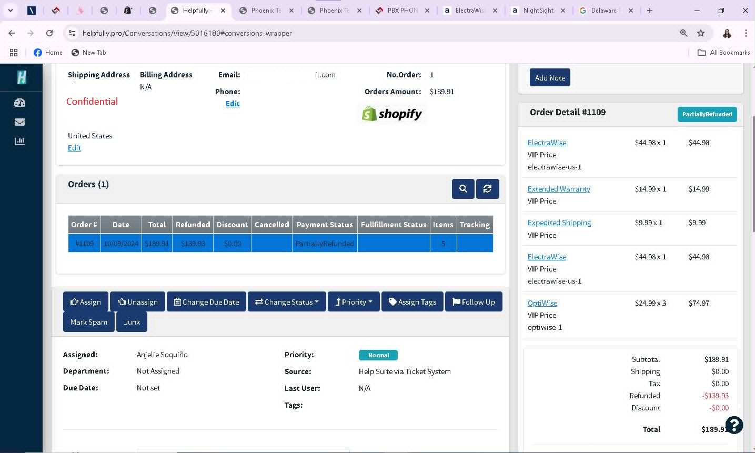Open the Home bookmark

coord(48,53)
